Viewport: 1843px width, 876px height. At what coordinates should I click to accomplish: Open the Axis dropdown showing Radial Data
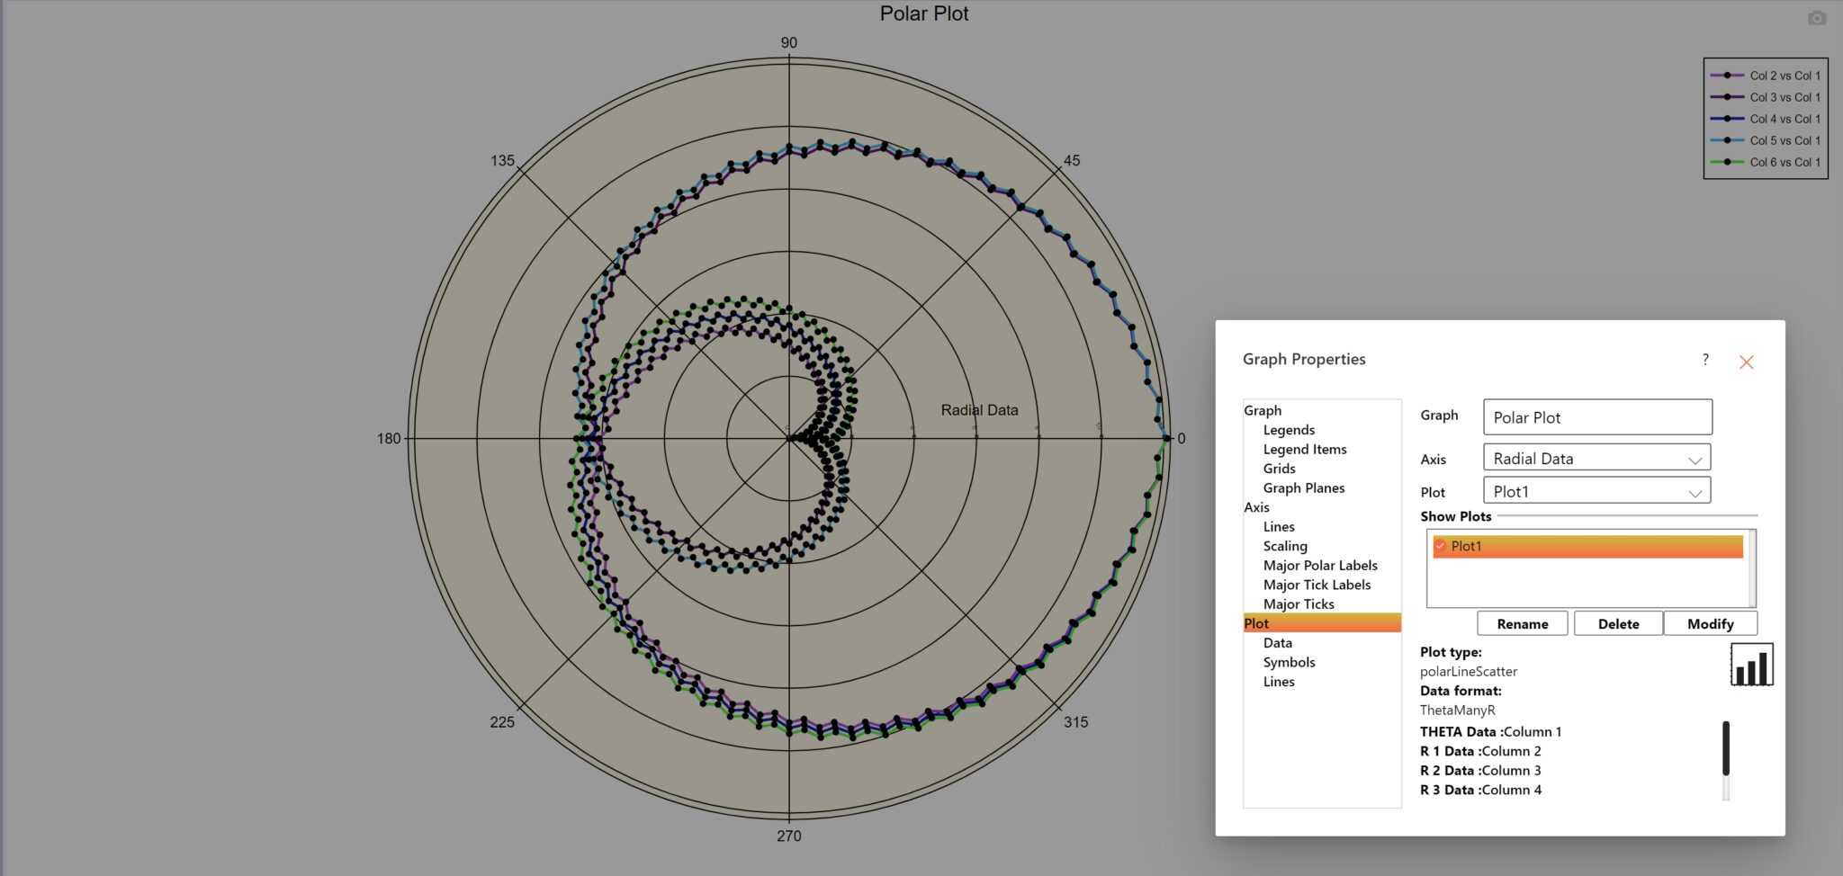(x=1596, y=459)
